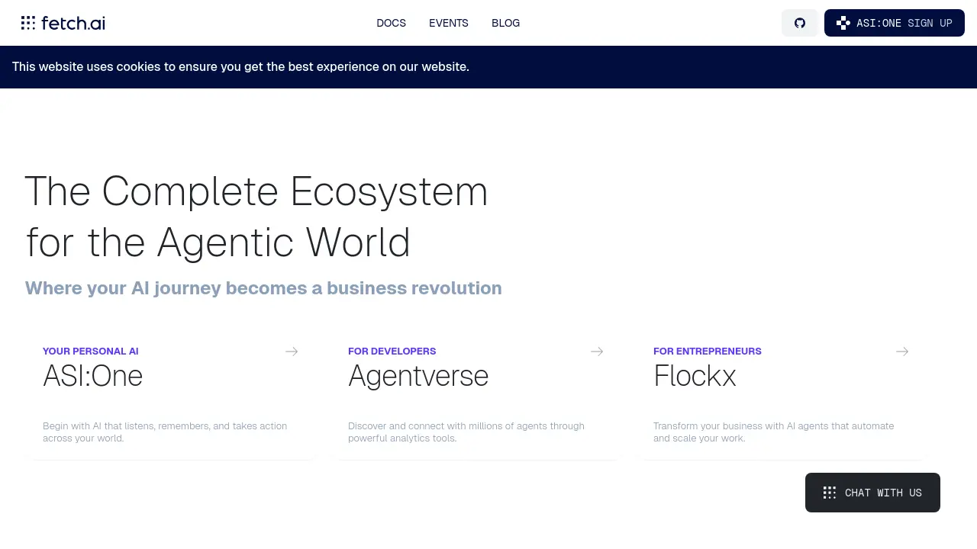Click the fetch.ai grid logo icon
This screenshot has width=977, height=549.
click(28, 23)
